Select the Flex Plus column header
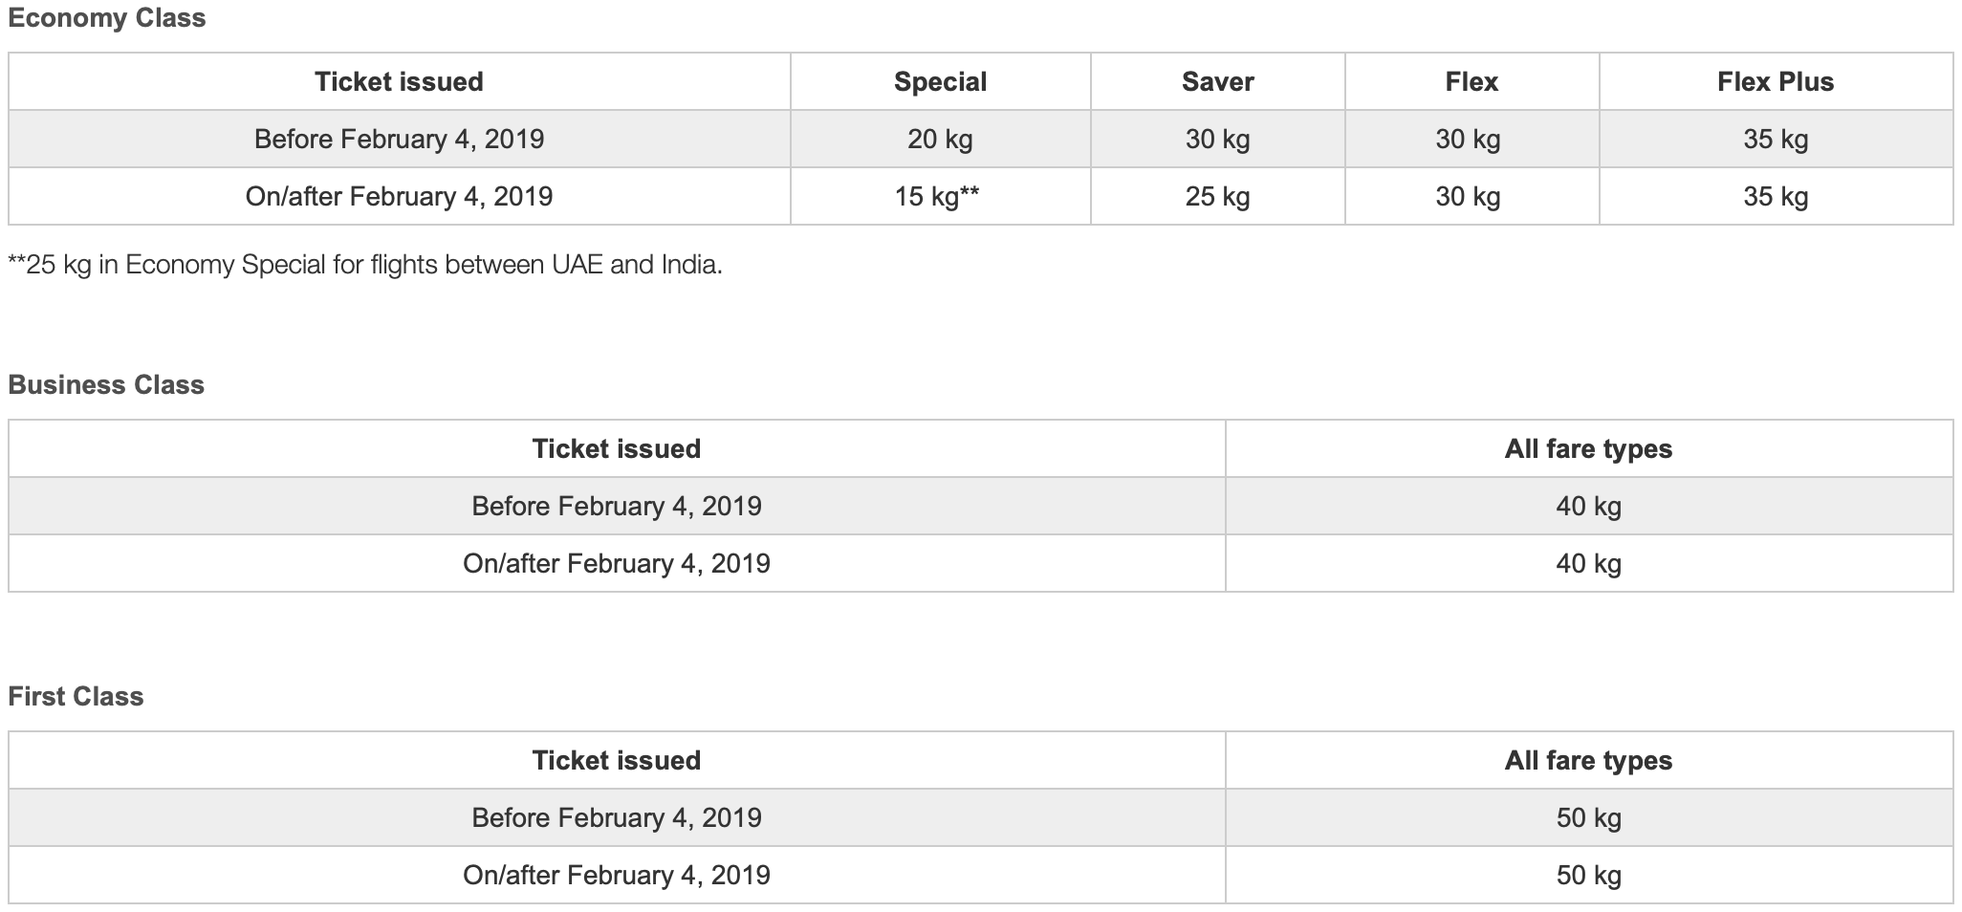1962x912 pixels. point(1776,81)
